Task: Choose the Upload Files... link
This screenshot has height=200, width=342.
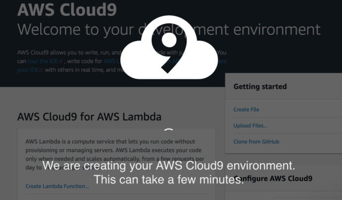Action: tap(250, 125)
